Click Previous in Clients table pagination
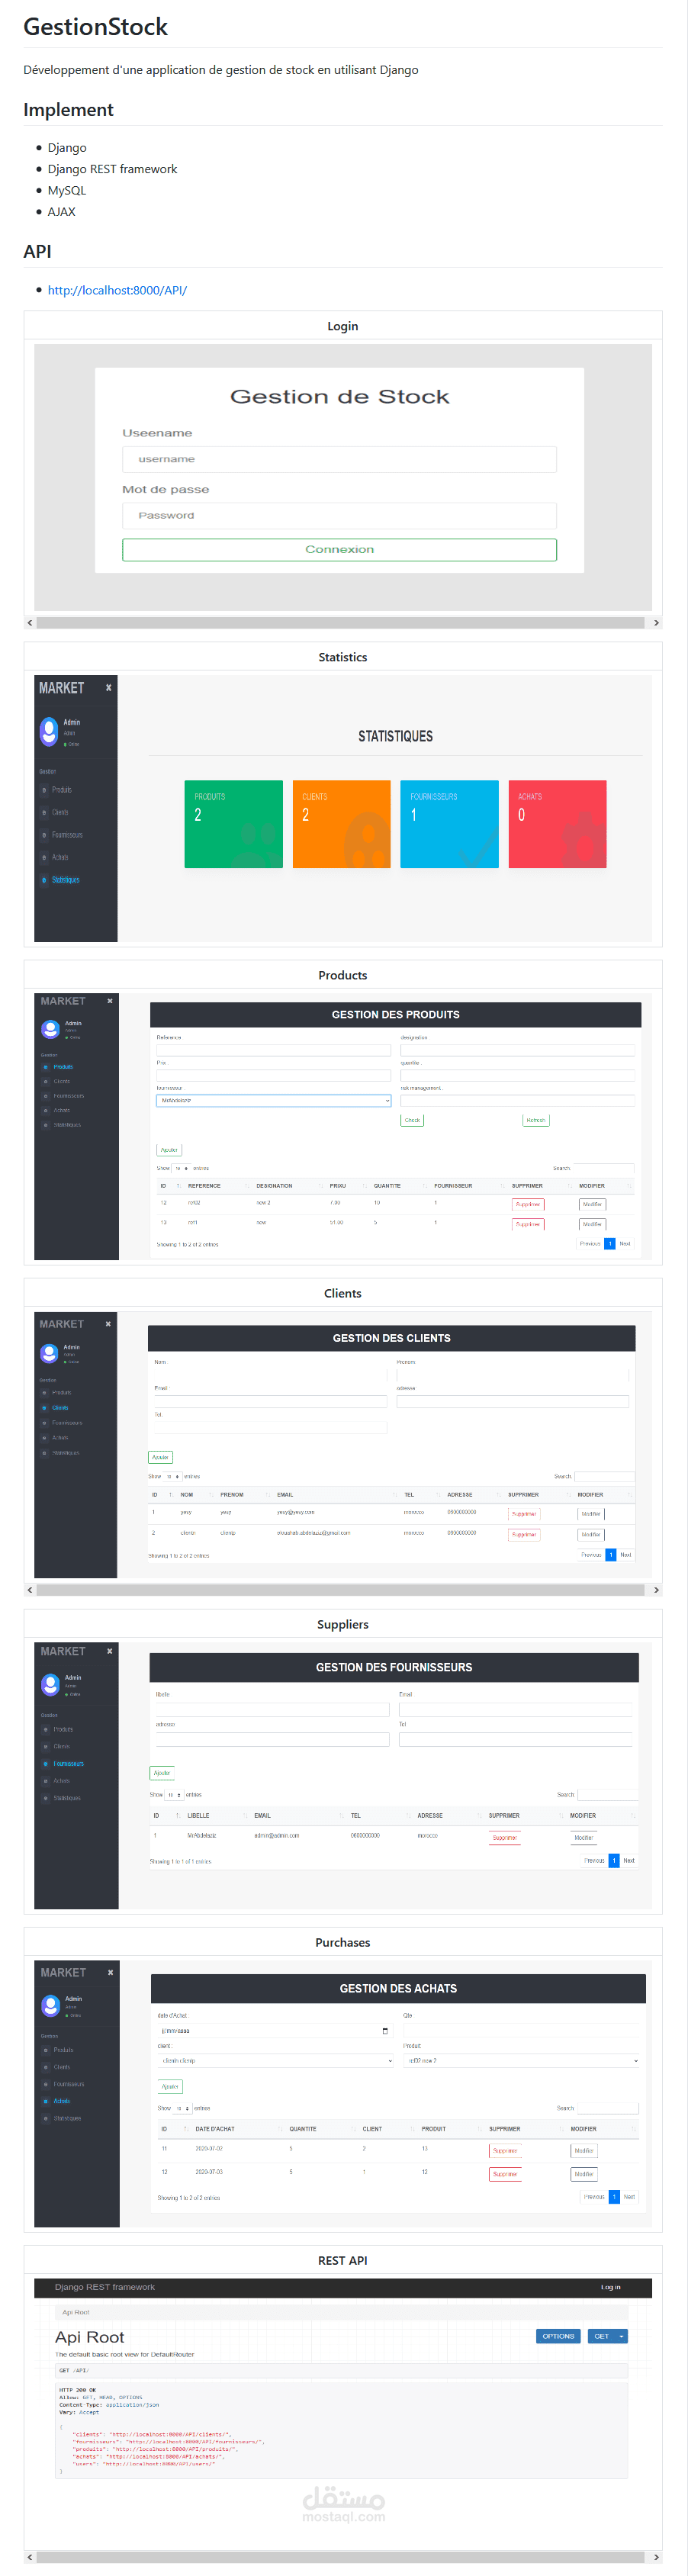688x2576 pixels. (x=592, y=1555)
